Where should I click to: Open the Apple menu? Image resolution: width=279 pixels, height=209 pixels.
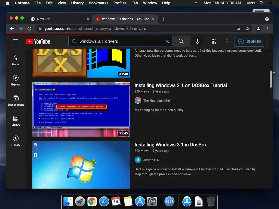point(7,3)
